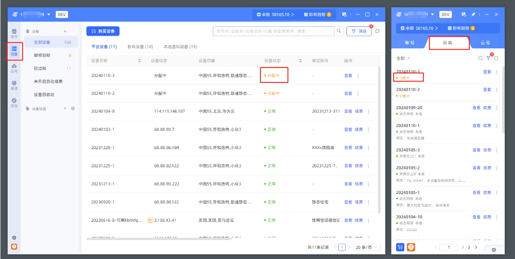Image resolution: width=515 pixels, height=259 pixels.
Task: Click the 筛选 filter button
Action: tap(359, 31)
